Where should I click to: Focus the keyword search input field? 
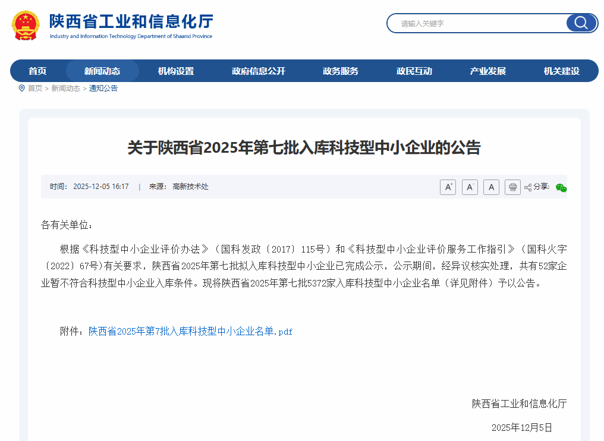[479, 24]
